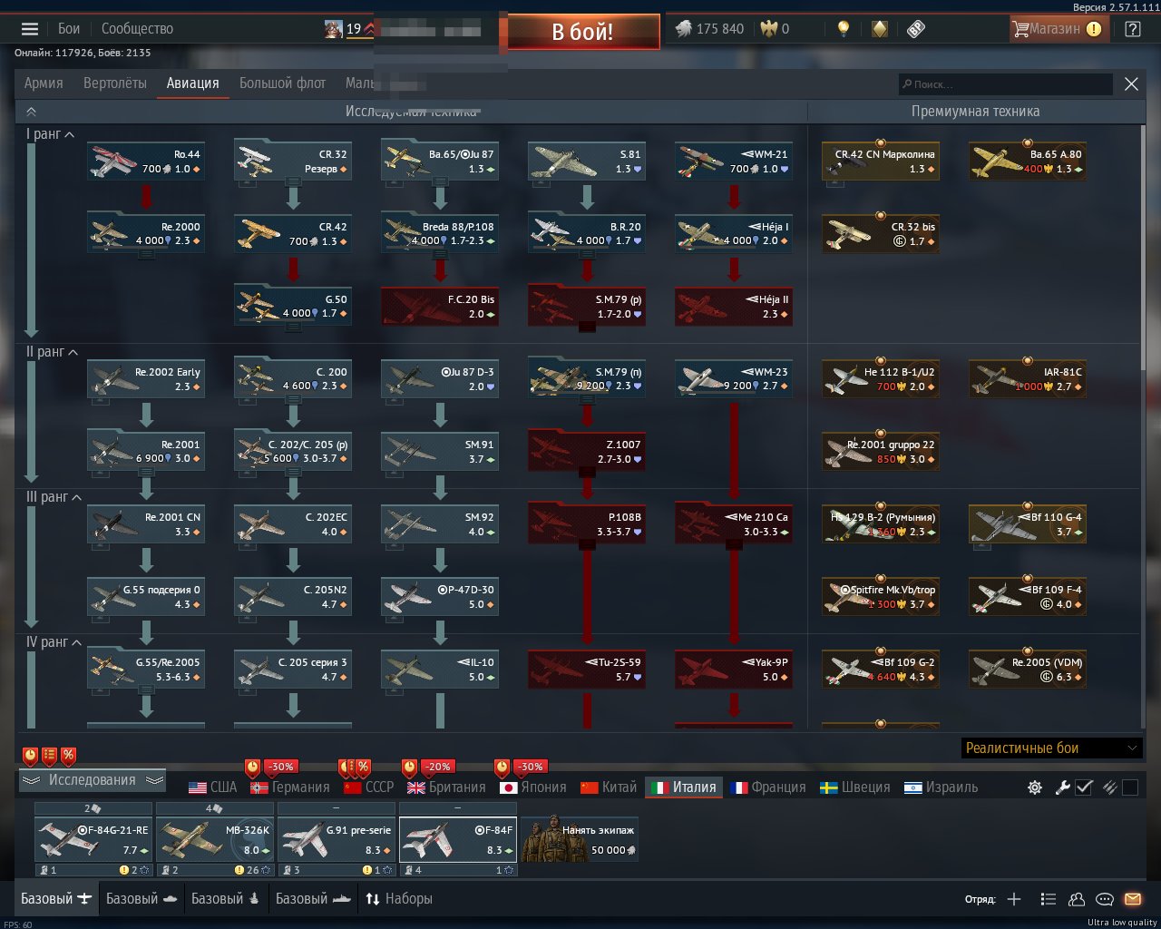Open the friends contacts icon
This screenshot has height=929, width=1161.
(x=1077, y=899)
